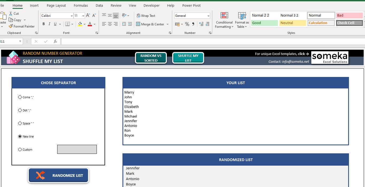Open Conditional Formatting icon
This screenshot has height=187, width=365.
pyautogui.click(x=224, y=15)
